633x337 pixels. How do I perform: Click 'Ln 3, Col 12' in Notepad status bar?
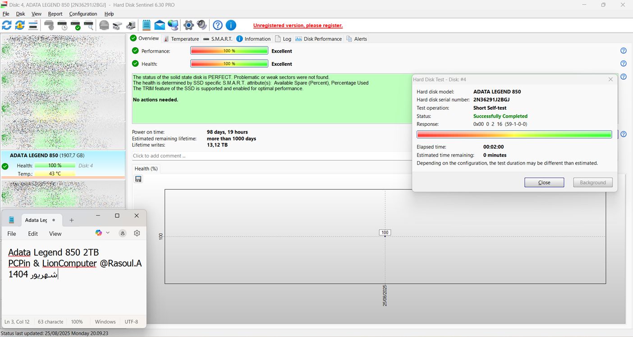(x=17, y=322)
